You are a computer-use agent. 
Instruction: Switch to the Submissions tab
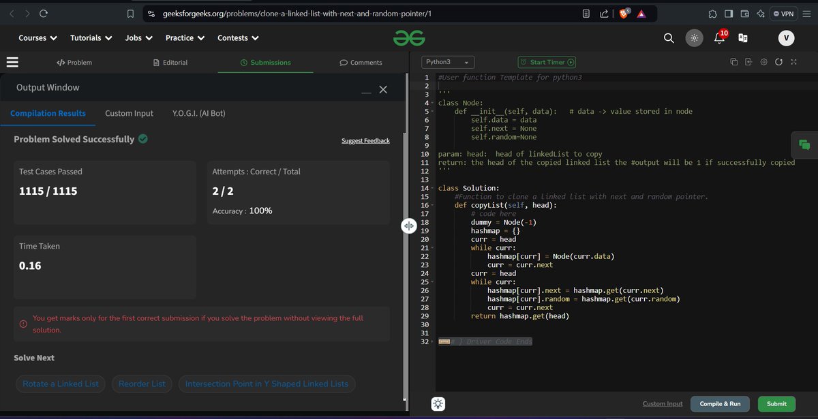coord(266,62)
